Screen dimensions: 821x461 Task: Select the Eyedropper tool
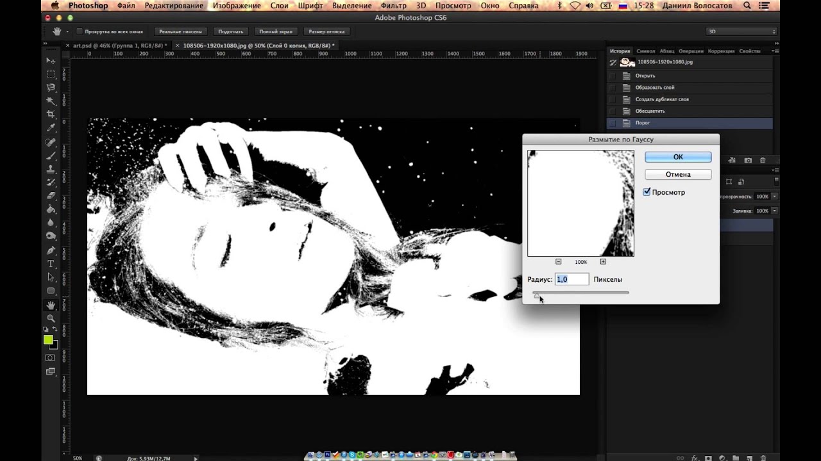click(x=51, y=127)
